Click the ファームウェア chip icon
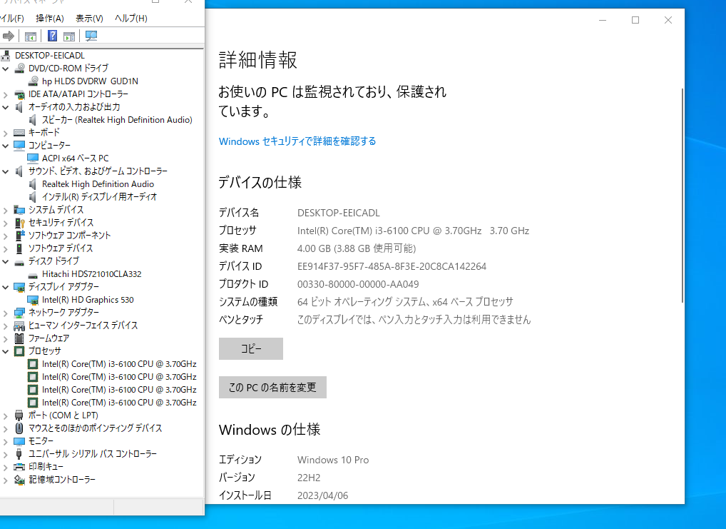The image size is (726, 529). click(x=19, y=338)
